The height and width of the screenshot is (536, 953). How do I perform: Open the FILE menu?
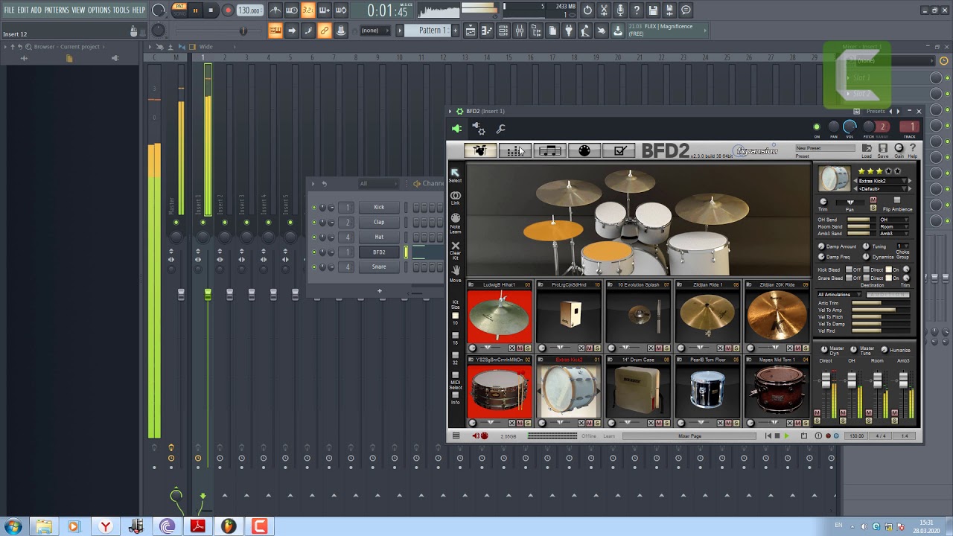click(9, 10)
